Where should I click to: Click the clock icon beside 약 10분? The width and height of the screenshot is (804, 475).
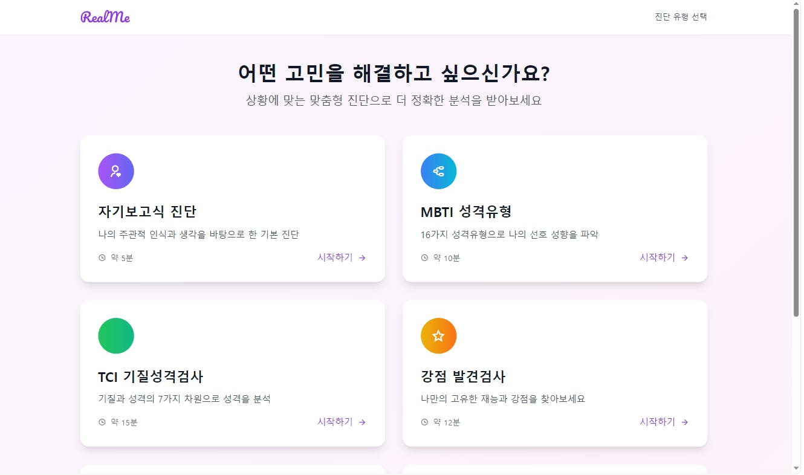pos(424,257)
